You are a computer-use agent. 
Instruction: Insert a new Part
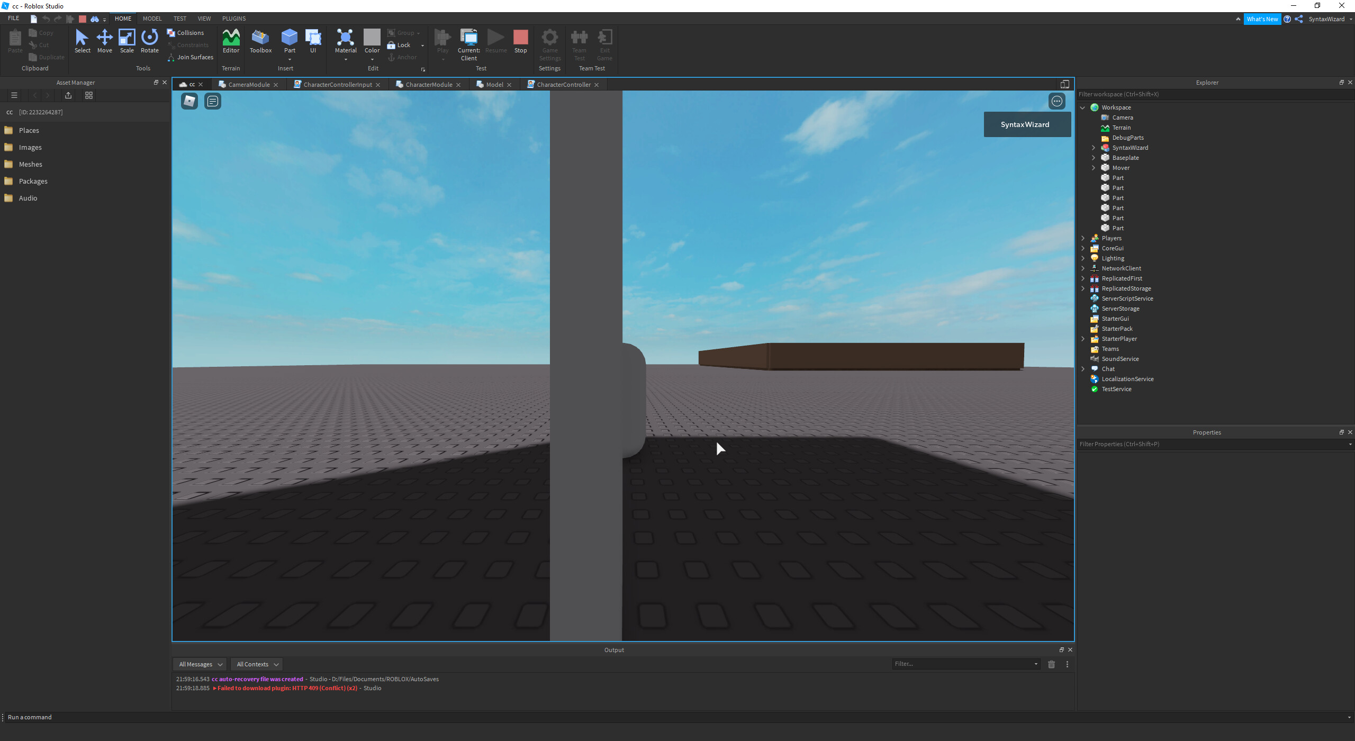(289, 38)
